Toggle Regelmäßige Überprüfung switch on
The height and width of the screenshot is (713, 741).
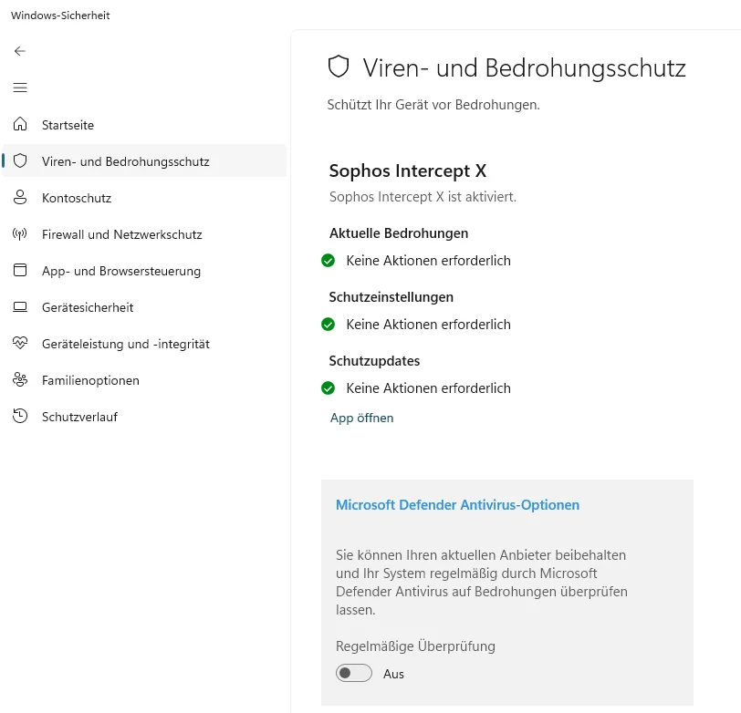(354, 673)
